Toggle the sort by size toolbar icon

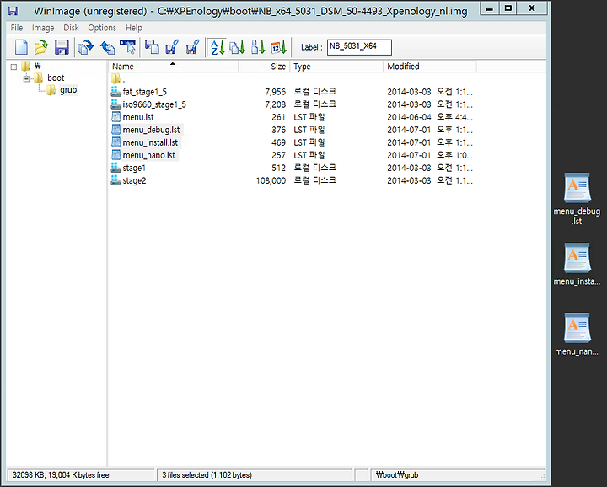(x=258, y=47)
